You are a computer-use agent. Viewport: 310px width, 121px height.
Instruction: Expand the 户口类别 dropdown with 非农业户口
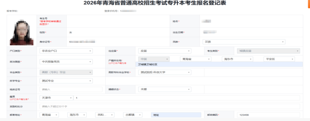point(66,51)
